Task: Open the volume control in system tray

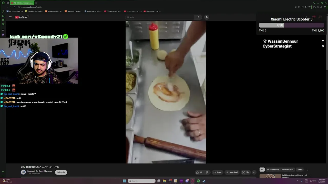Action: (x=314, y=181)
